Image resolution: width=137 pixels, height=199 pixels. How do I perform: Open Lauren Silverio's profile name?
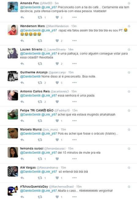(31, 50)
